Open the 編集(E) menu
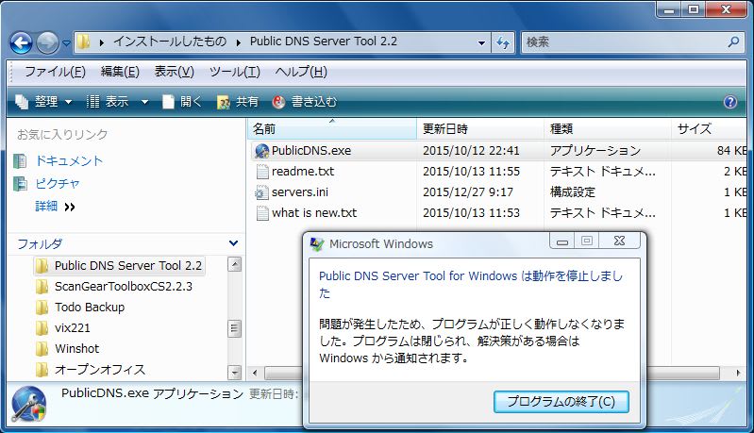 point(120,72)
